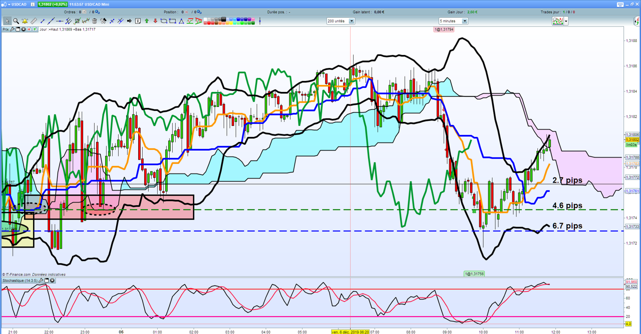The image size is (641, 334).
Task: Select the ruler measuring tool
Action: click(34, 21)
